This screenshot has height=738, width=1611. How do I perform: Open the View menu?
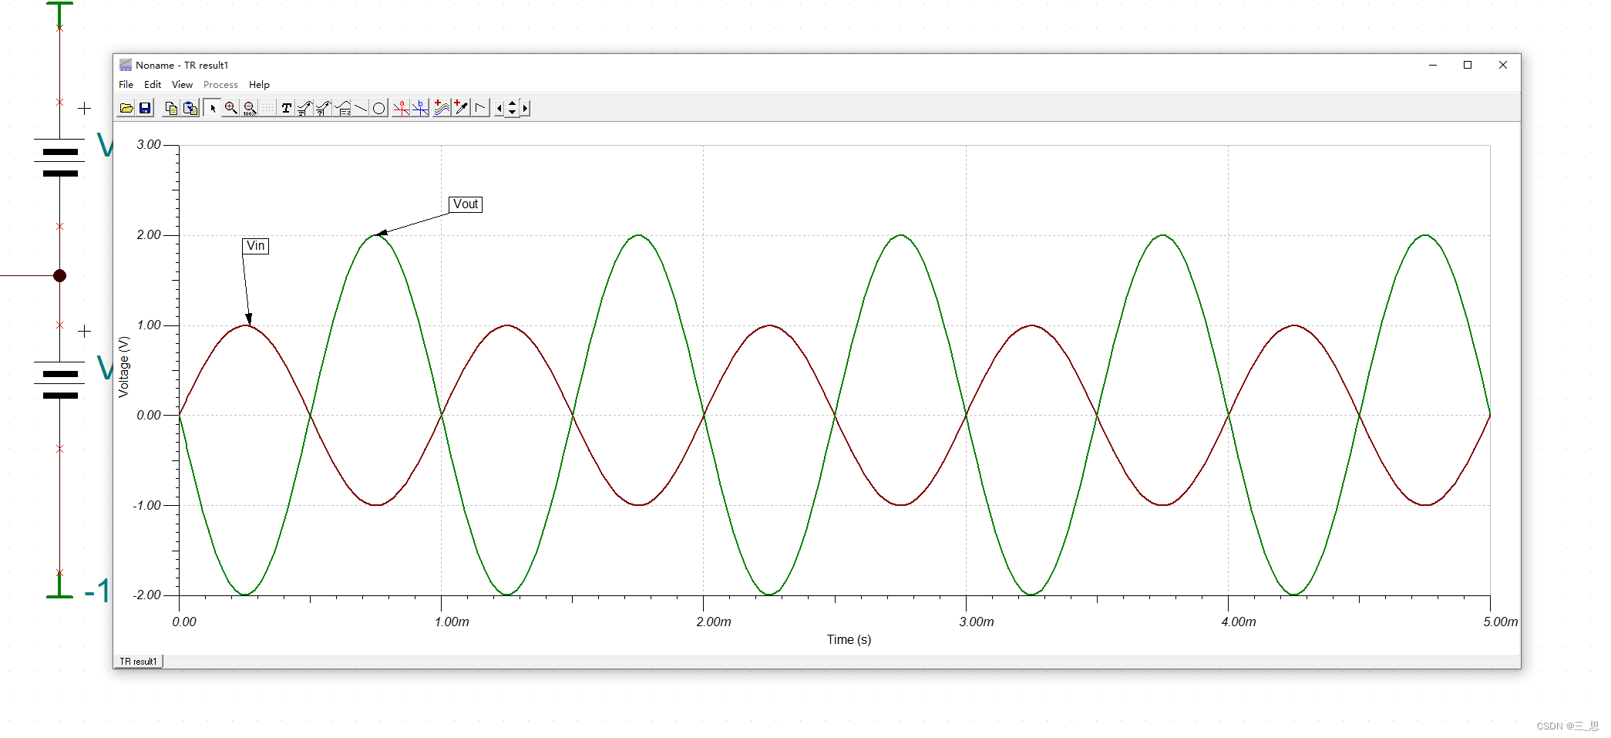[x=182, y=85]
